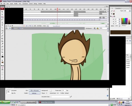132x106 pixels.
Task: Click the pencil icon beside Document class
Action: coord(71,97)
